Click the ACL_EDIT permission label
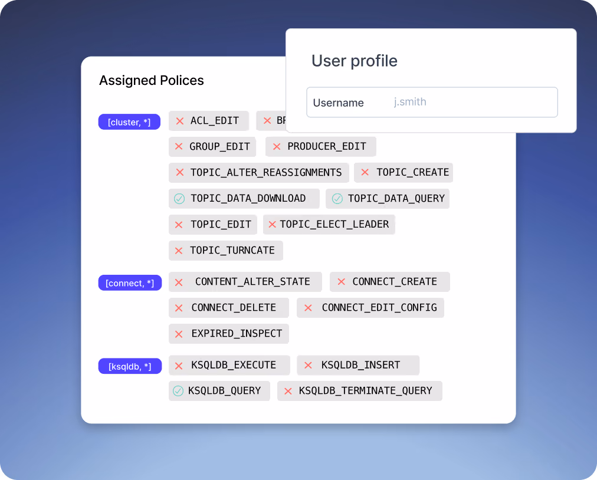The image size is (597, 480). 215,121
